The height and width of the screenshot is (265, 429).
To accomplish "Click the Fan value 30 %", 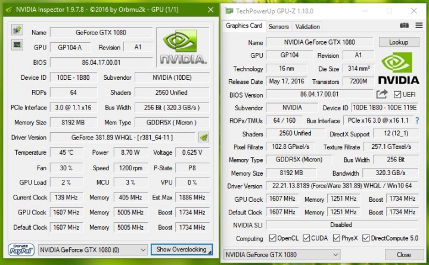I will [67, 168].
